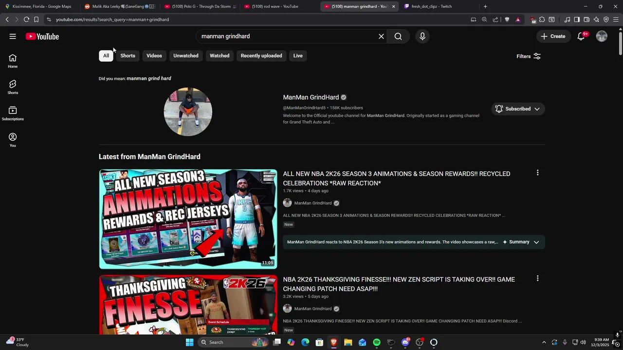Open the browser extensions puzzle icon

pos(542,19)
